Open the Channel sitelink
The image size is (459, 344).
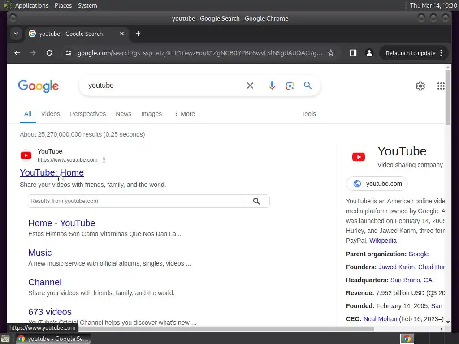45,282
